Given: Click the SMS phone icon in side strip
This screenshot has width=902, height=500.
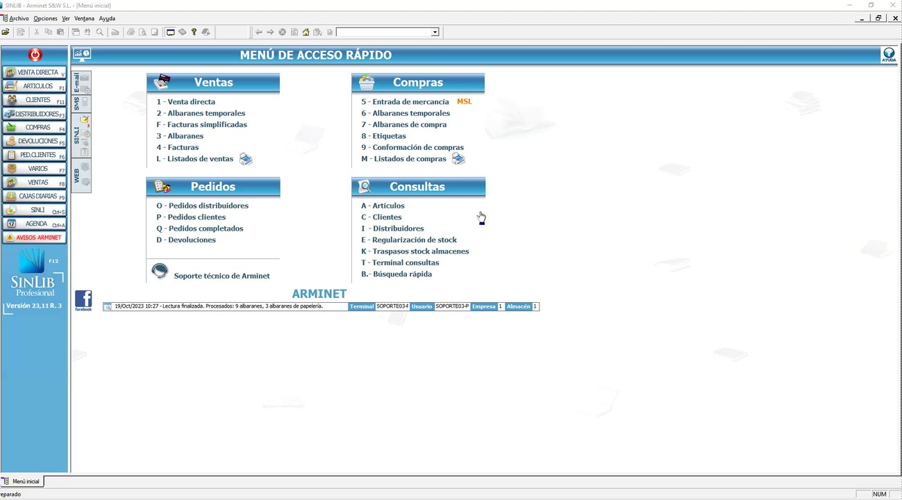Looking at the screenshot, I should pos(85,102).
